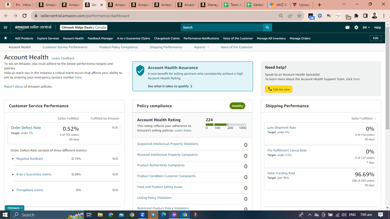Open Seller Fulfilled dropdown in Shipping Performance

click(364, 118)
